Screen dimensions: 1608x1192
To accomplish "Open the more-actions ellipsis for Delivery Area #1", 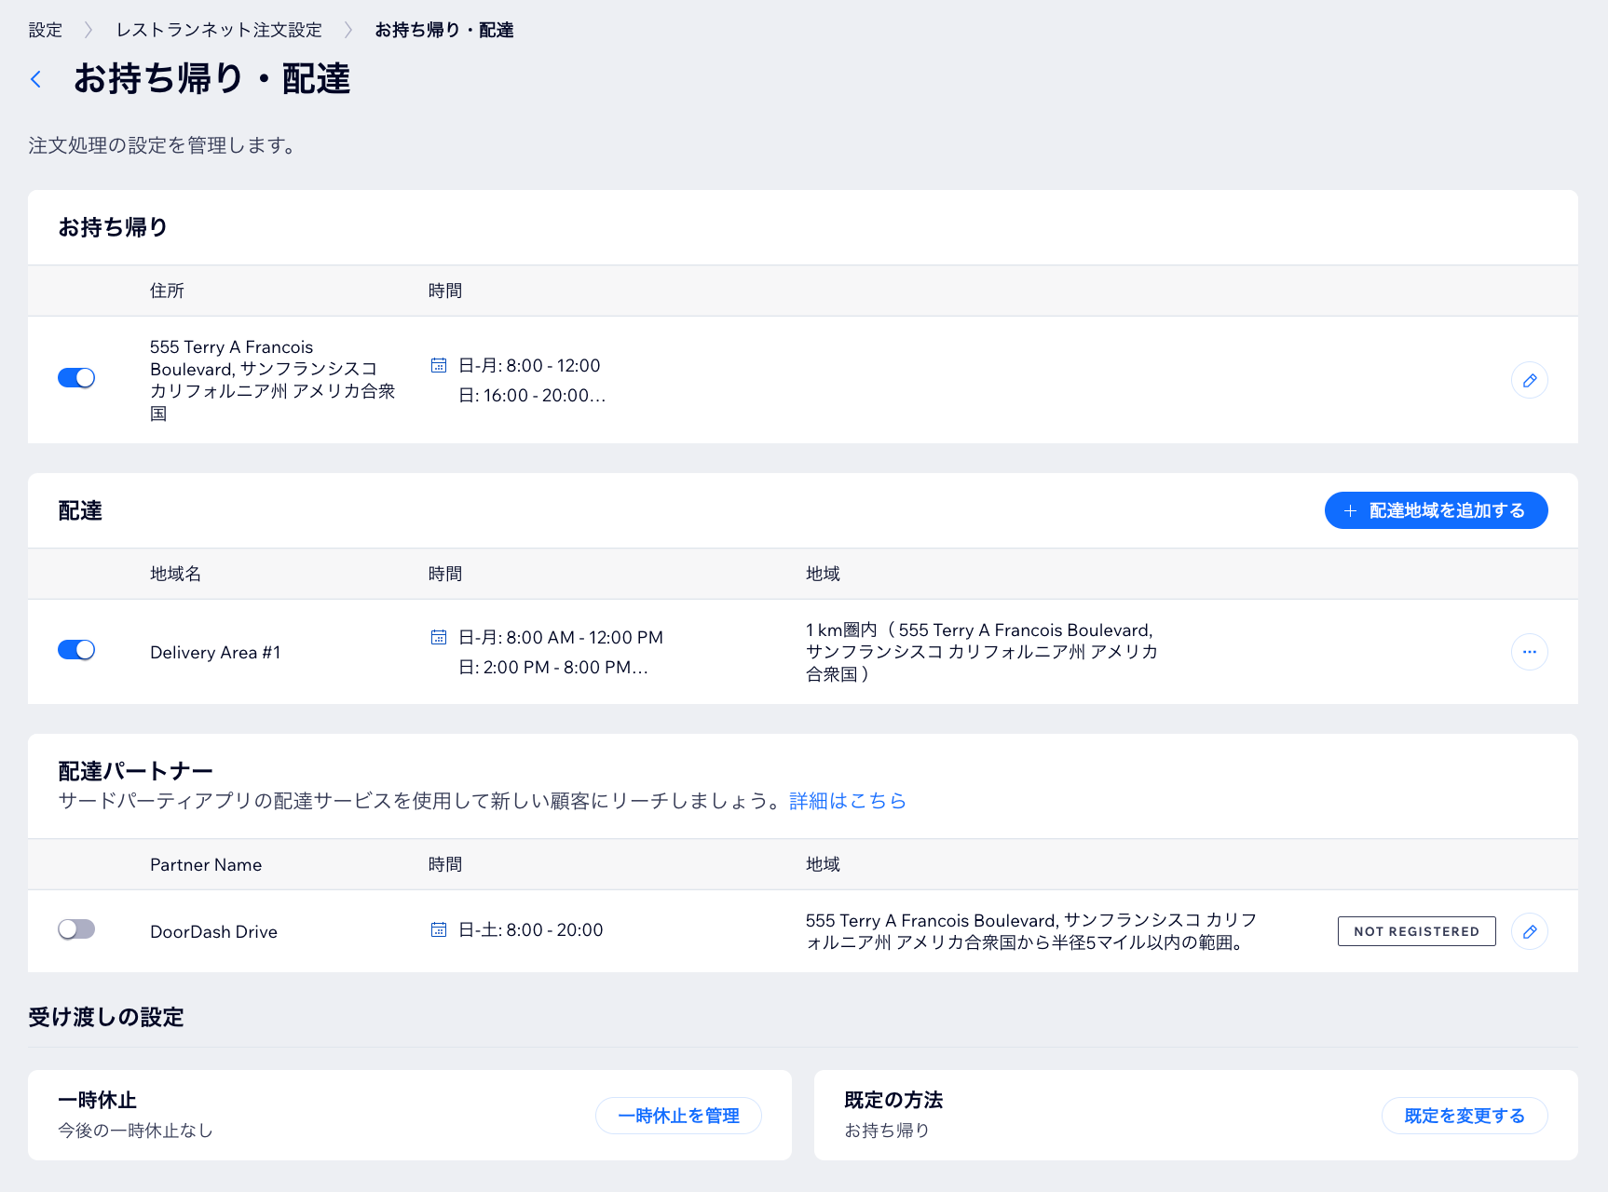I will coord(1529,652).
